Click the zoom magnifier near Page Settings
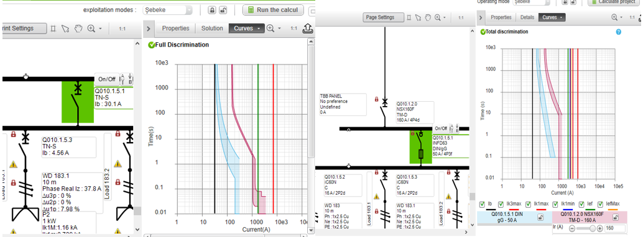The image size is (643, 237). click(x=438, y=17)
